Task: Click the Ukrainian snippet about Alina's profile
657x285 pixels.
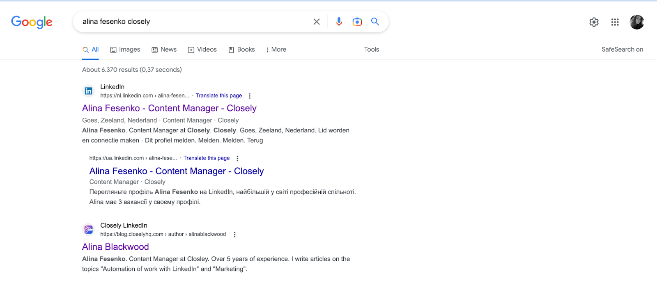Action: pos(223,197)
